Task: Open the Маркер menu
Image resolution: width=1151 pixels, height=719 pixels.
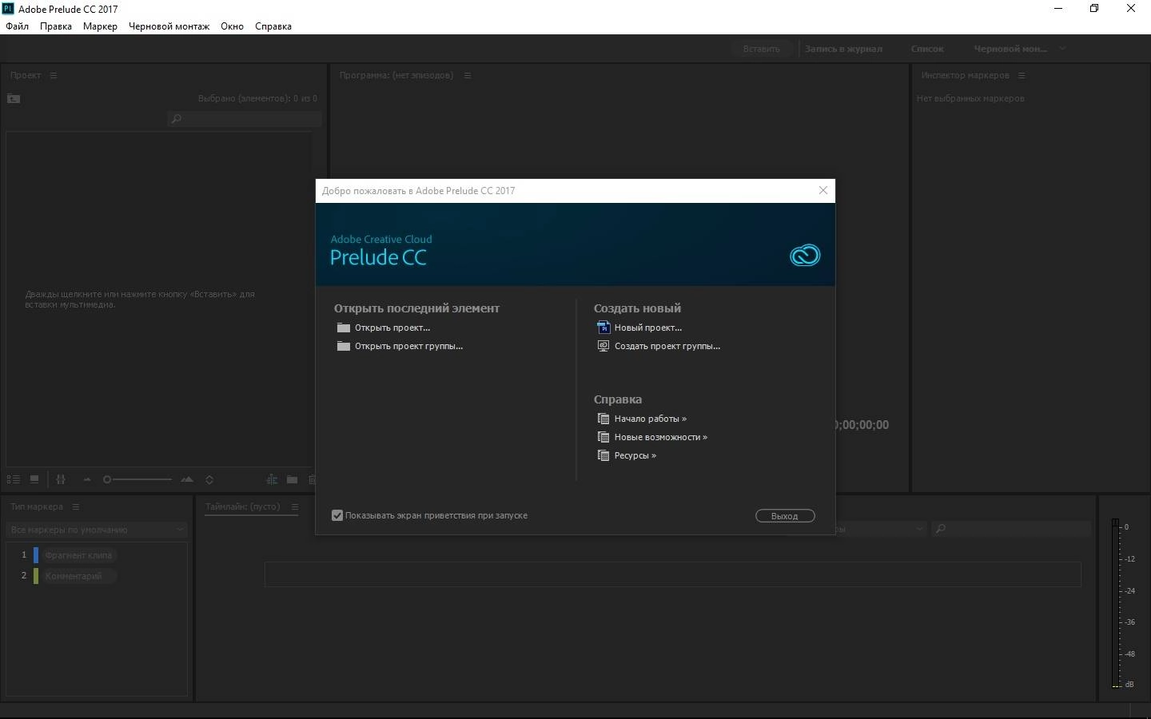Action: click(x=100, y=26)
